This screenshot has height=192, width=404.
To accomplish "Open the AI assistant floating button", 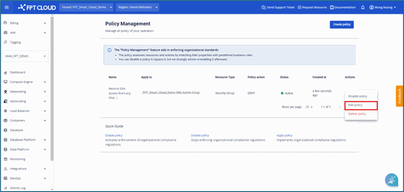I will (392, 180).
